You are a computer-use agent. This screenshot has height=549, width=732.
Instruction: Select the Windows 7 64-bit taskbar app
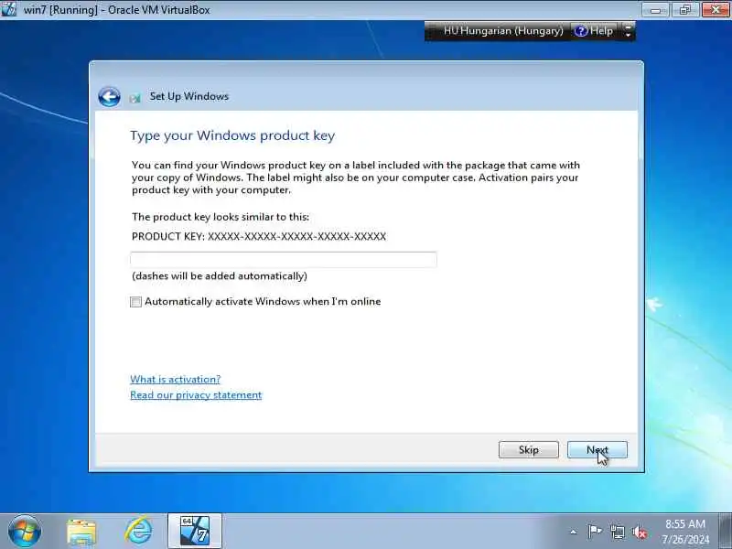(195, 531)
